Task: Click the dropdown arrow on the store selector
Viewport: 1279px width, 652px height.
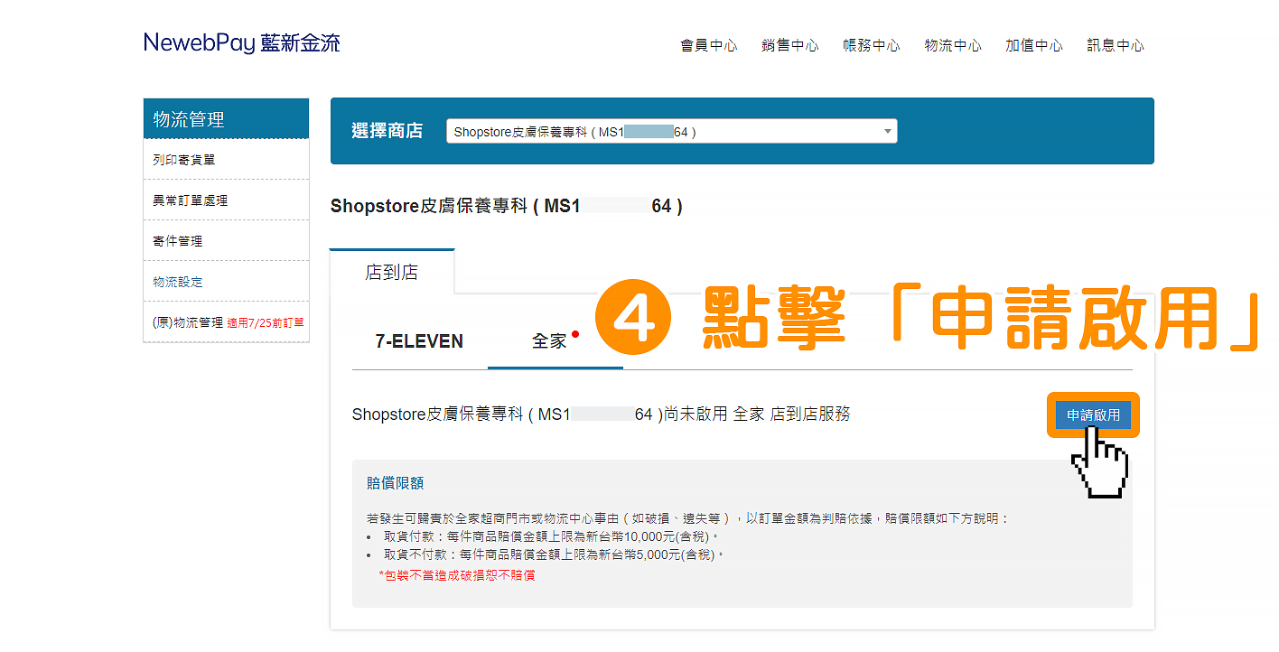Action: coord(886,130)
